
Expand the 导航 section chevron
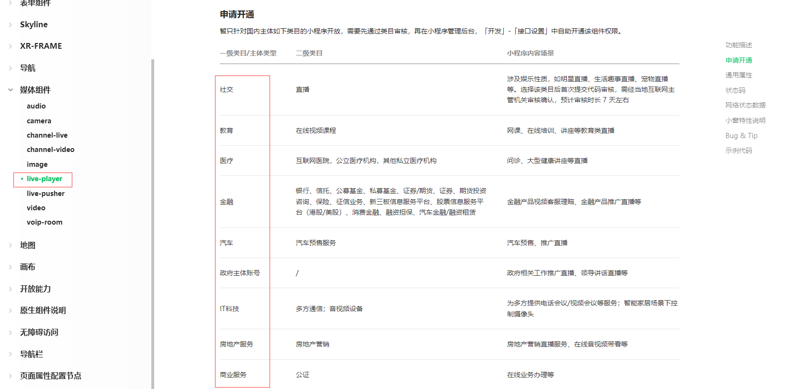pos(11,68)
